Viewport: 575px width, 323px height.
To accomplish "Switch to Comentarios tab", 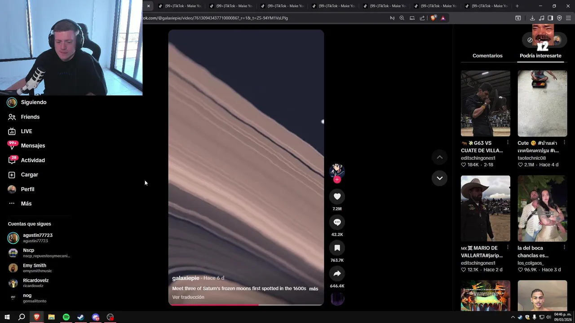I will click(x=487, y=56).
